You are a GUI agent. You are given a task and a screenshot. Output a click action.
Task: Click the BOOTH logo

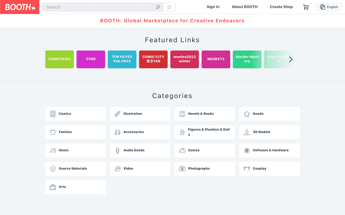[20, 7]
